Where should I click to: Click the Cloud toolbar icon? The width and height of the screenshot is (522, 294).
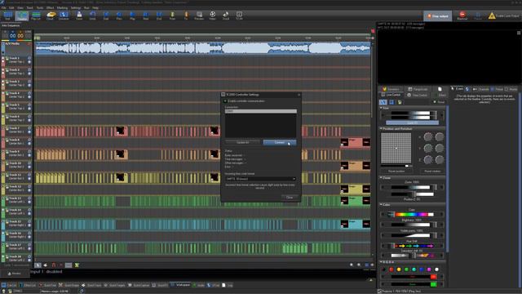51,16
